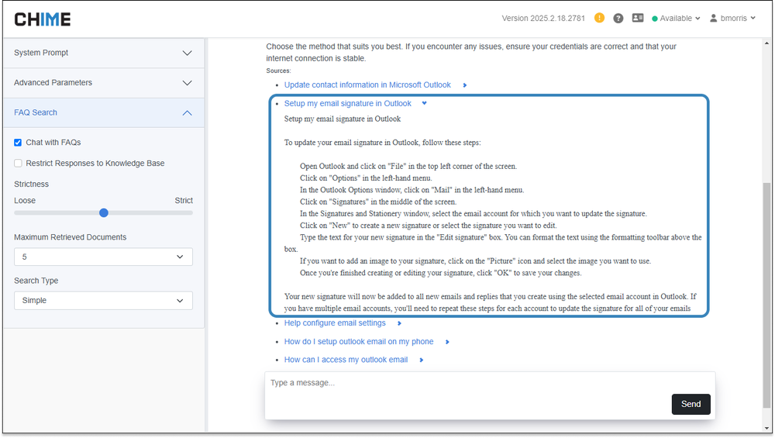Click the Sources: label

[278, 71]
